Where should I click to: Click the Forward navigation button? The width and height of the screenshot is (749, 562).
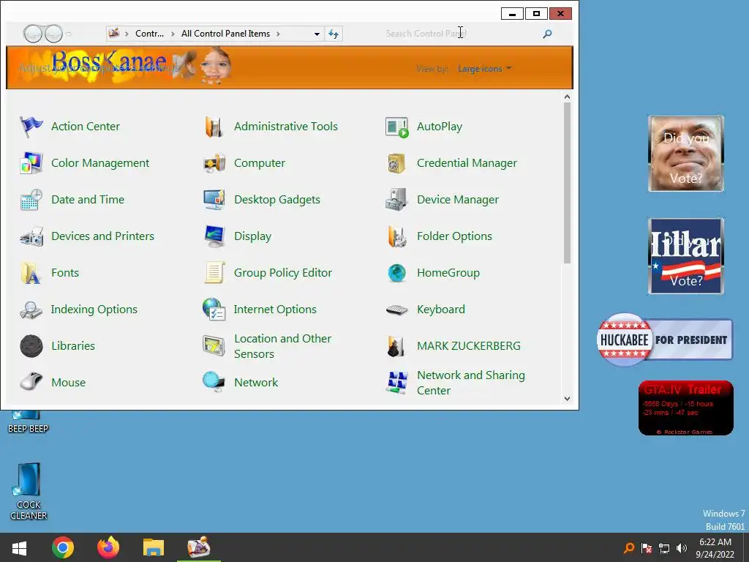53,34
